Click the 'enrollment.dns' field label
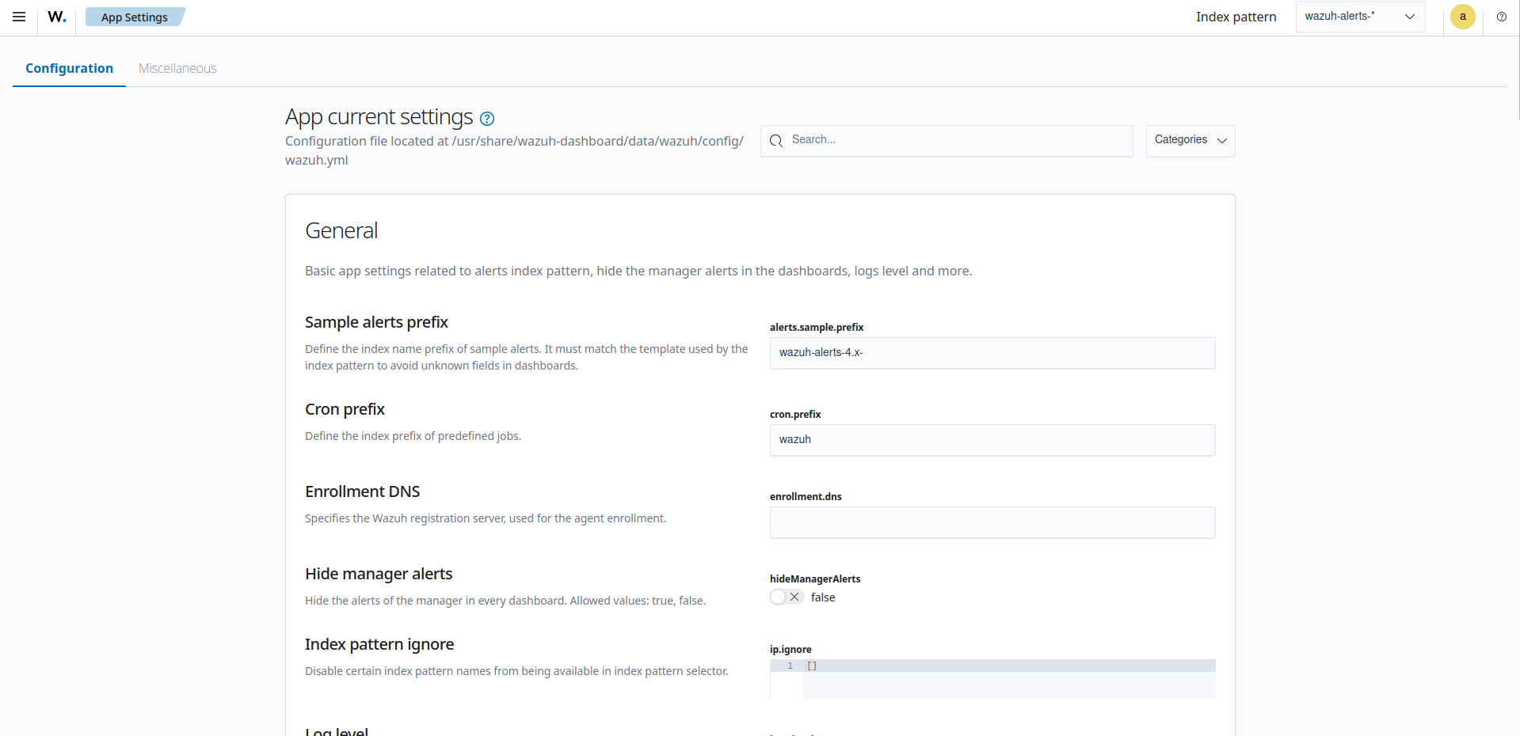Viewport: 1520px width, 736px height. (x=806, y=496)
